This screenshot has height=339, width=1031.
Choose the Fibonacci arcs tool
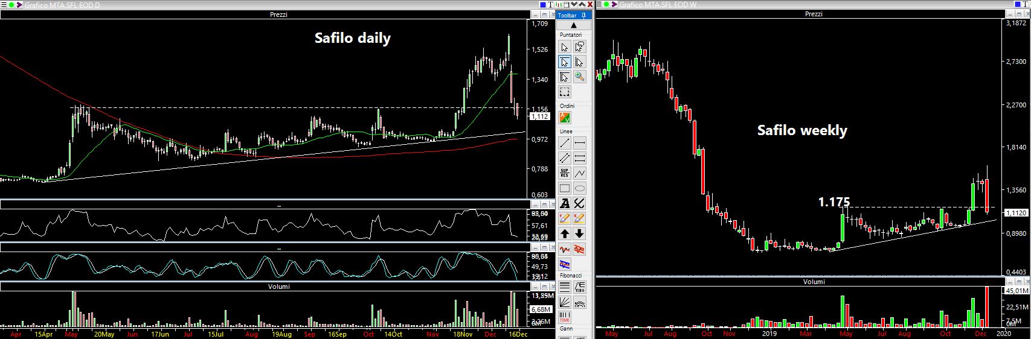coord(580,302)
